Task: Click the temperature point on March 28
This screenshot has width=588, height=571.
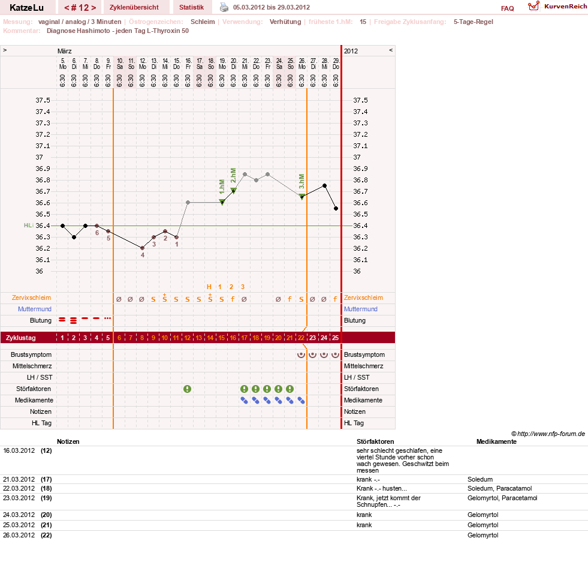Action: [324, 186]
